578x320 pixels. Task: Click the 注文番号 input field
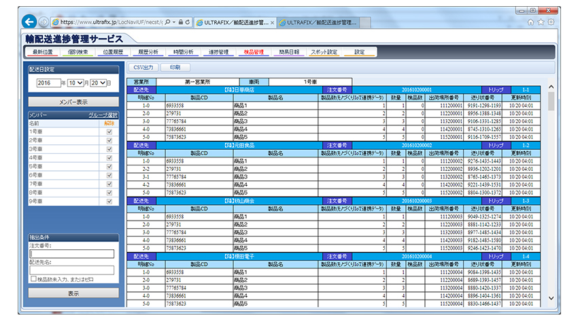pyautogui.click(x=71, y=254)
